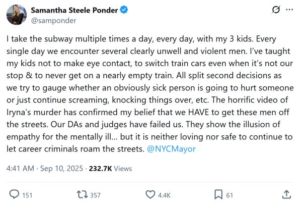This screenshot has width=302, height=205.
Task: Open the share menu arrow icon
Action: [286, 194]
